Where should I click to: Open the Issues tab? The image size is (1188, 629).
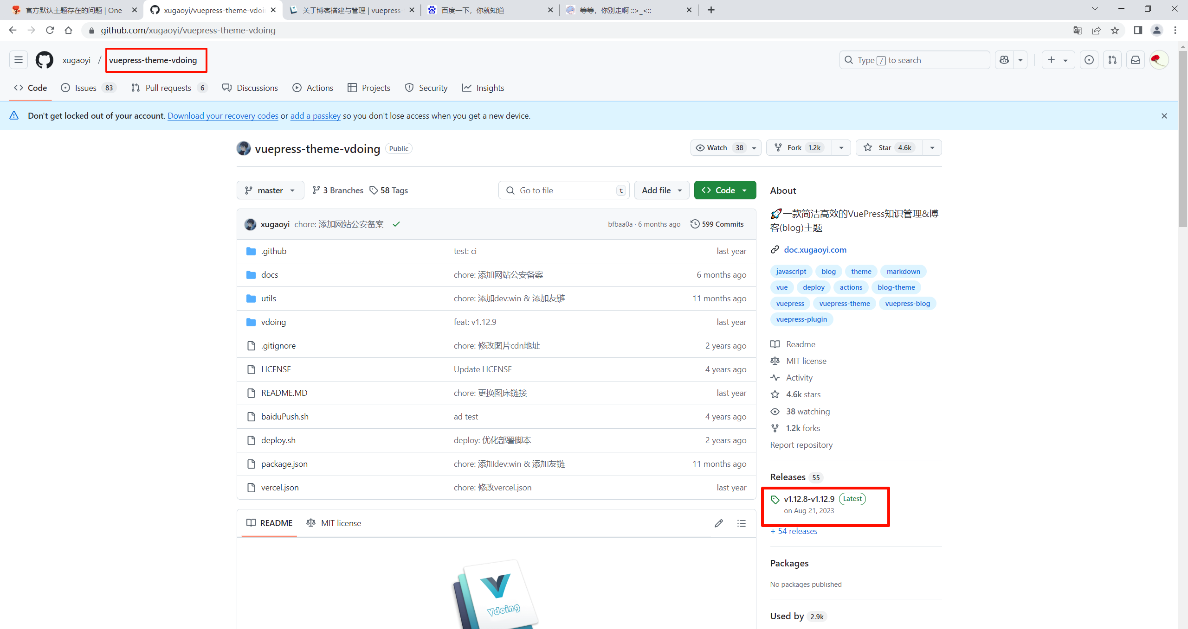point(88,88)
